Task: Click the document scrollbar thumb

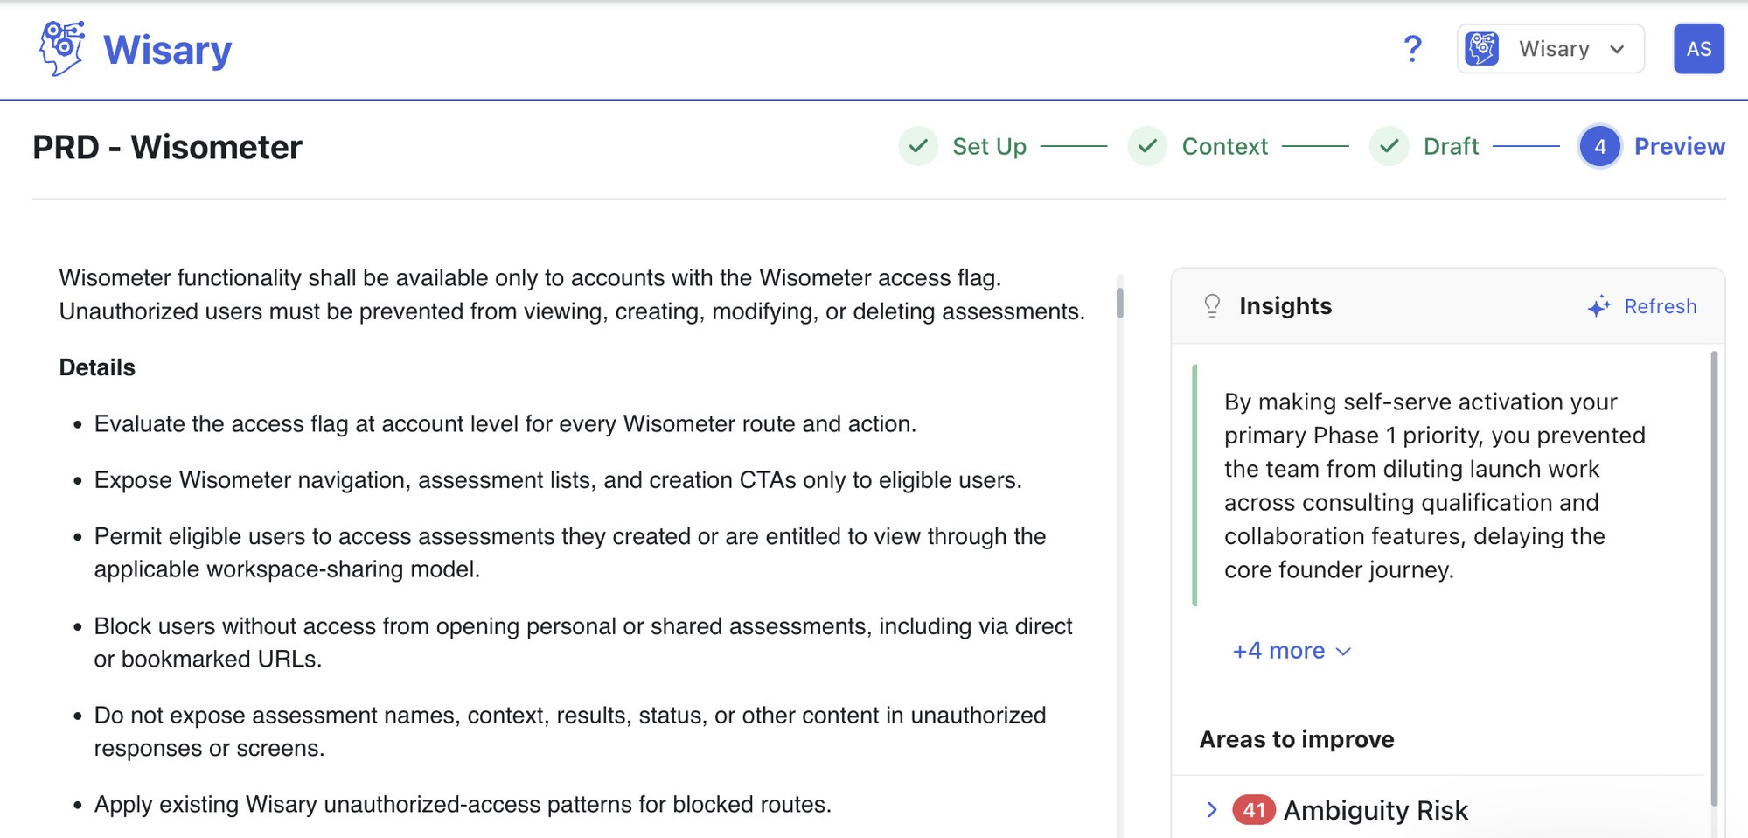Action: [x=1119, y=302]
